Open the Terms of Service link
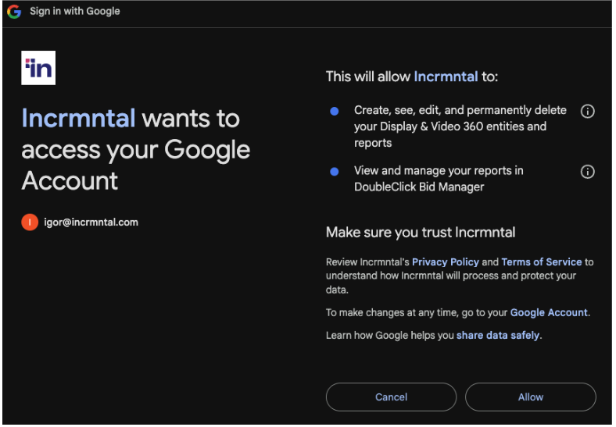The image size is (616, 427). point(541,262)
